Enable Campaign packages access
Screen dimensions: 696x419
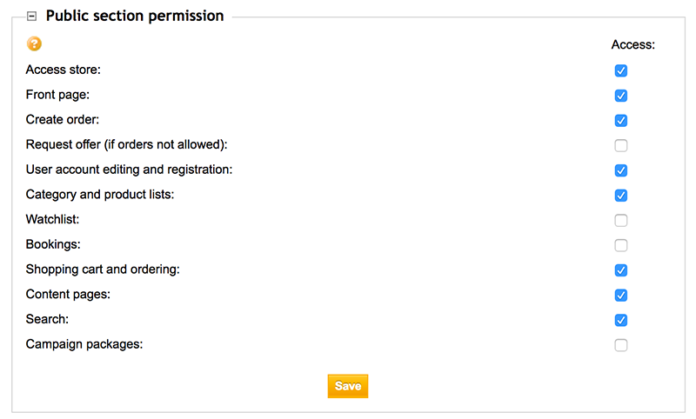tap(620, 345)
